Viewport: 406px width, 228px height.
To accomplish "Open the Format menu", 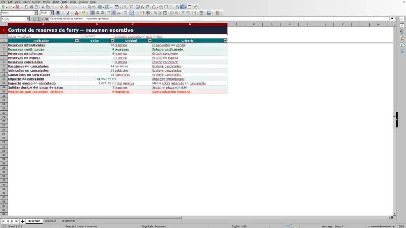I will (x=36, y=2).
